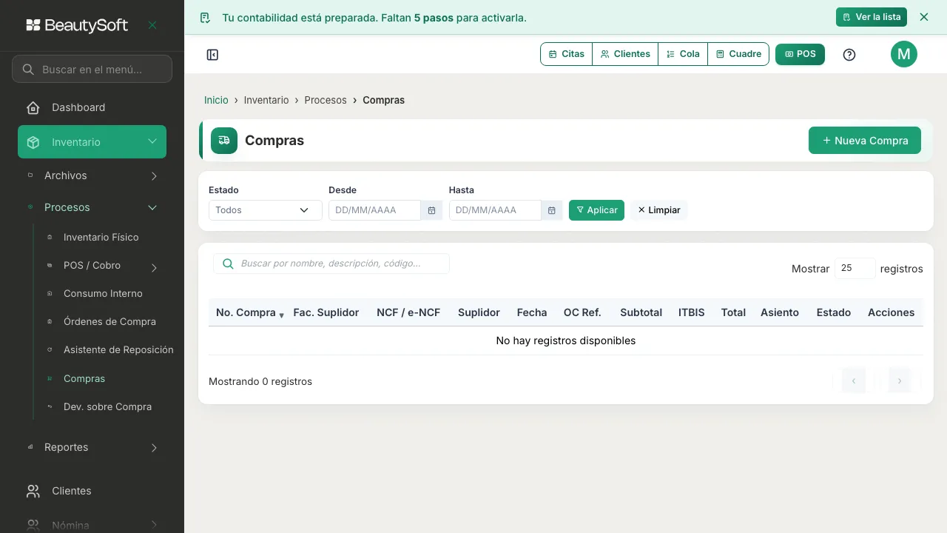Viewport: 947px width, 533px height.
Task: Dismiss the accounting banner with the X
Action: coord(924,17)
